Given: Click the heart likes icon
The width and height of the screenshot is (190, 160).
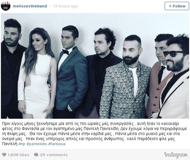Looking at the screenshot, I should click(4, 155).
